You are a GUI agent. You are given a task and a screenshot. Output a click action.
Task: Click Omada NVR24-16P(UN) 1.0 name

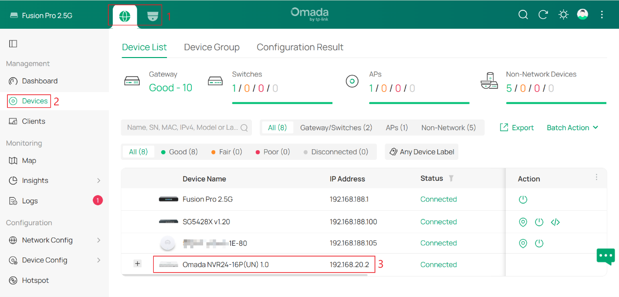[226, 265]
